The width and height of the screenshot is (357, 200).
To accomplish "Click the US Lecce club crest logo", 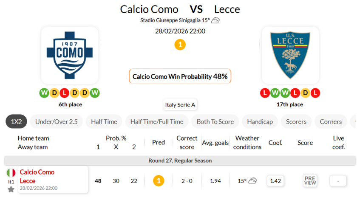I will [x=290, y=55].
